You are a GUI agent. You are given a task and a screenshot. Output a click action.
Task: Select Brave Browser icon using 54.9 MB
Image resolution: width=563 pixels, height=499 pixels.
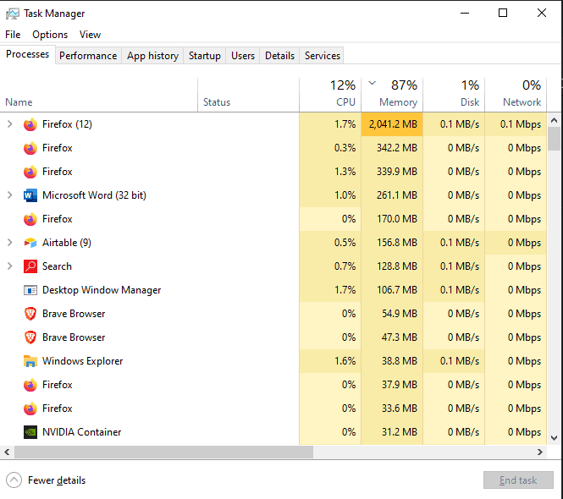click(x=30, y=314)
